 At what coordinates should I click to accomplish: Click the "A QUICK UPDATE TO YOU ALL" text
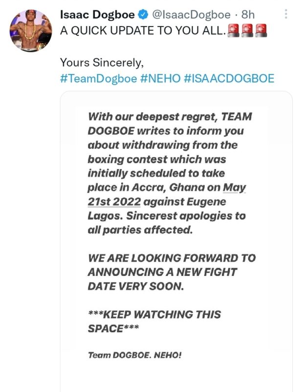coord(143,30)
